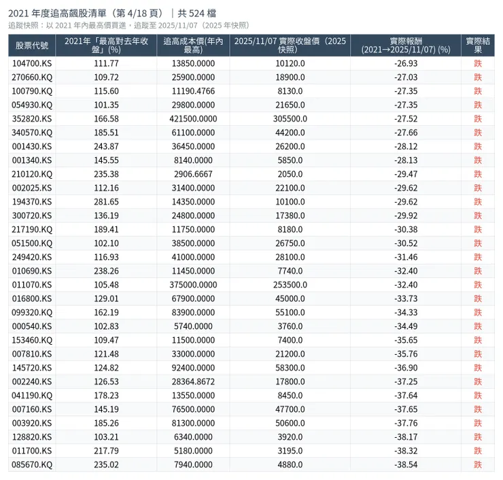Viewport: 503px width, 480px height.
Task: Select stock code 011070.KS
Action: pos(32,285)
